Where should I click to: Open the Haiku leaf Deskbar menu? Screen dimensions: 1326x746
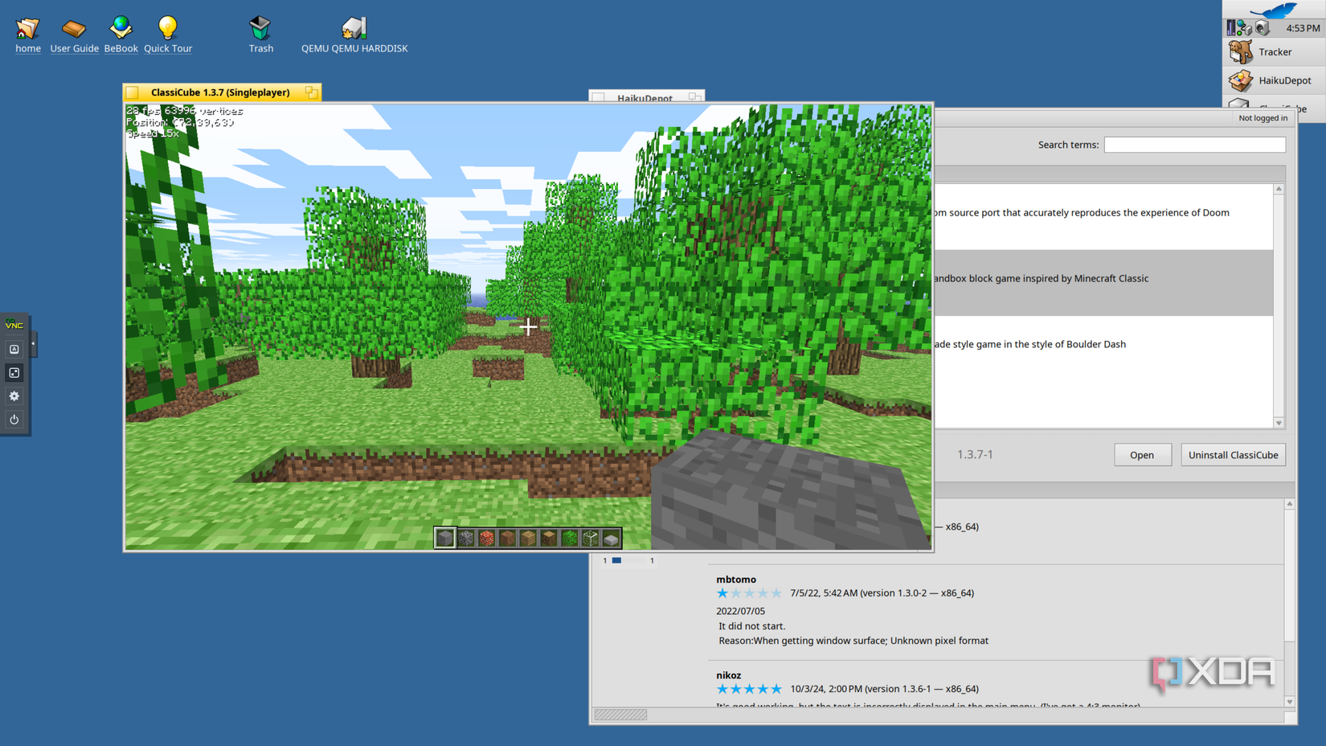tap(1275, 10)
